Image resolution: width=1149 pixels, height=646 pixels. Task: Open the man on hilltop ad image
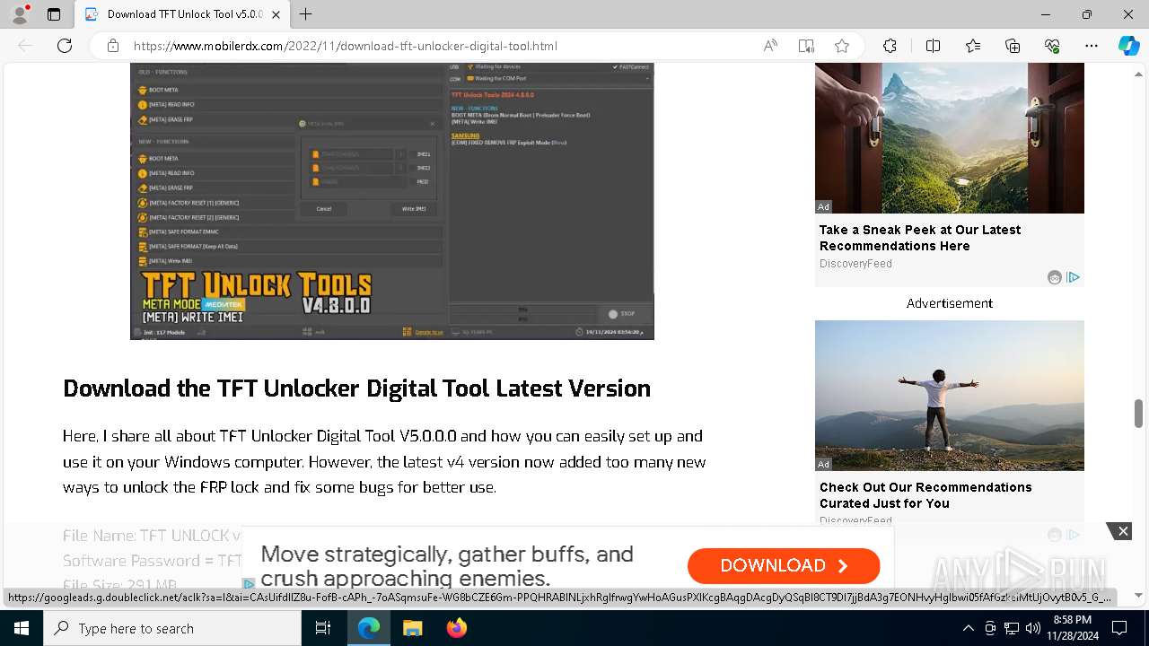point(950,396)
